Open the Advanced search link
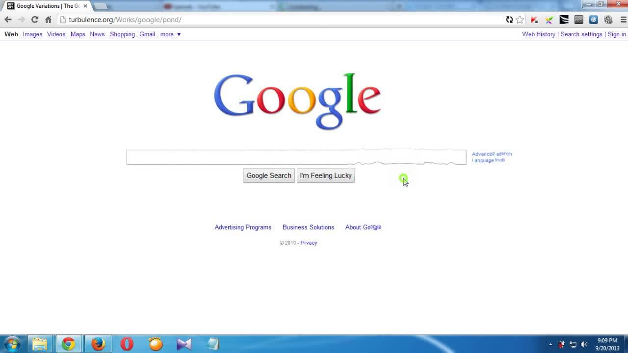 point(492,154)
